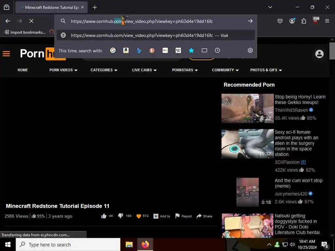This screenshot has height=251, width=335.
Task: Expand the COMMUNITY nav dropdown
Action: tap(225, 70)
